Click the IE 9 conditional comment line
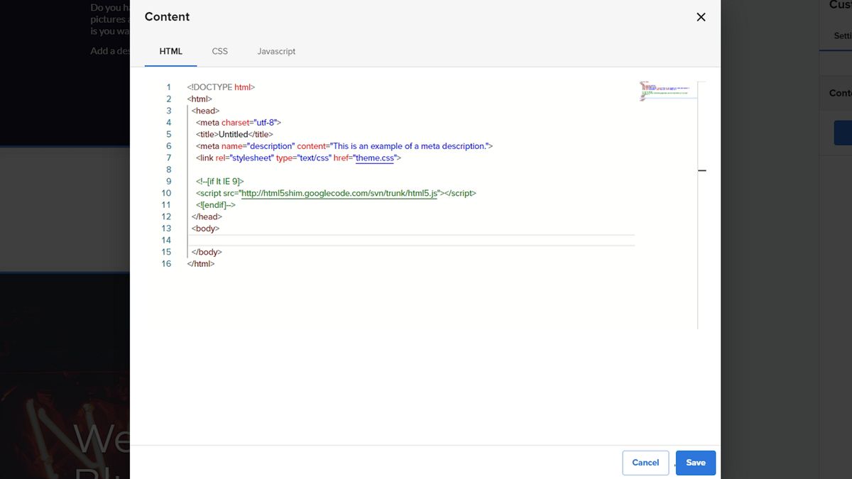This screenshot has height=479, width=852. [220, 182]
